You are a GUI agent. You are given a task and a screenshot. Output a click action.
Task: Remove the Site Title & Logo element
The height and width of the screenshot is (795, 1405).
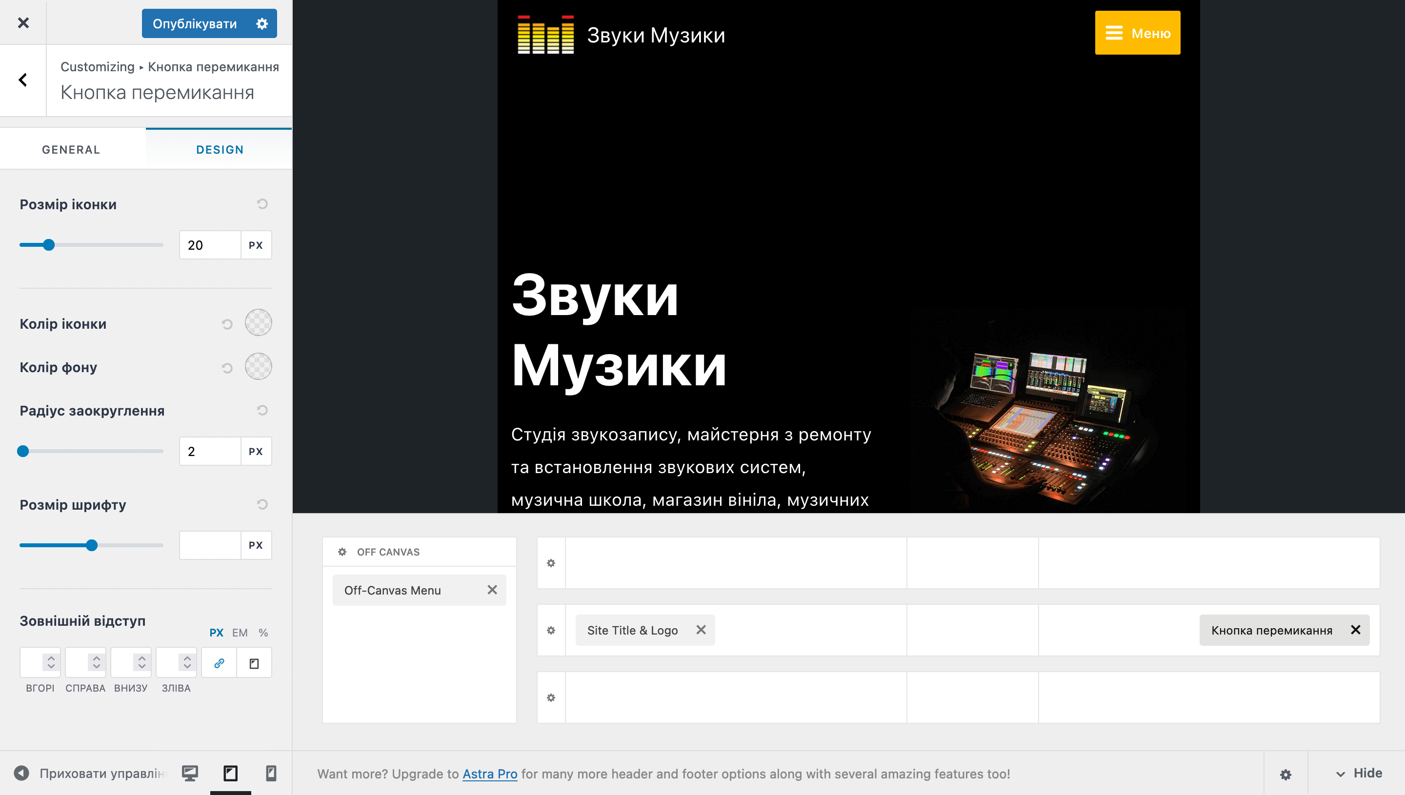pos(701,630)
